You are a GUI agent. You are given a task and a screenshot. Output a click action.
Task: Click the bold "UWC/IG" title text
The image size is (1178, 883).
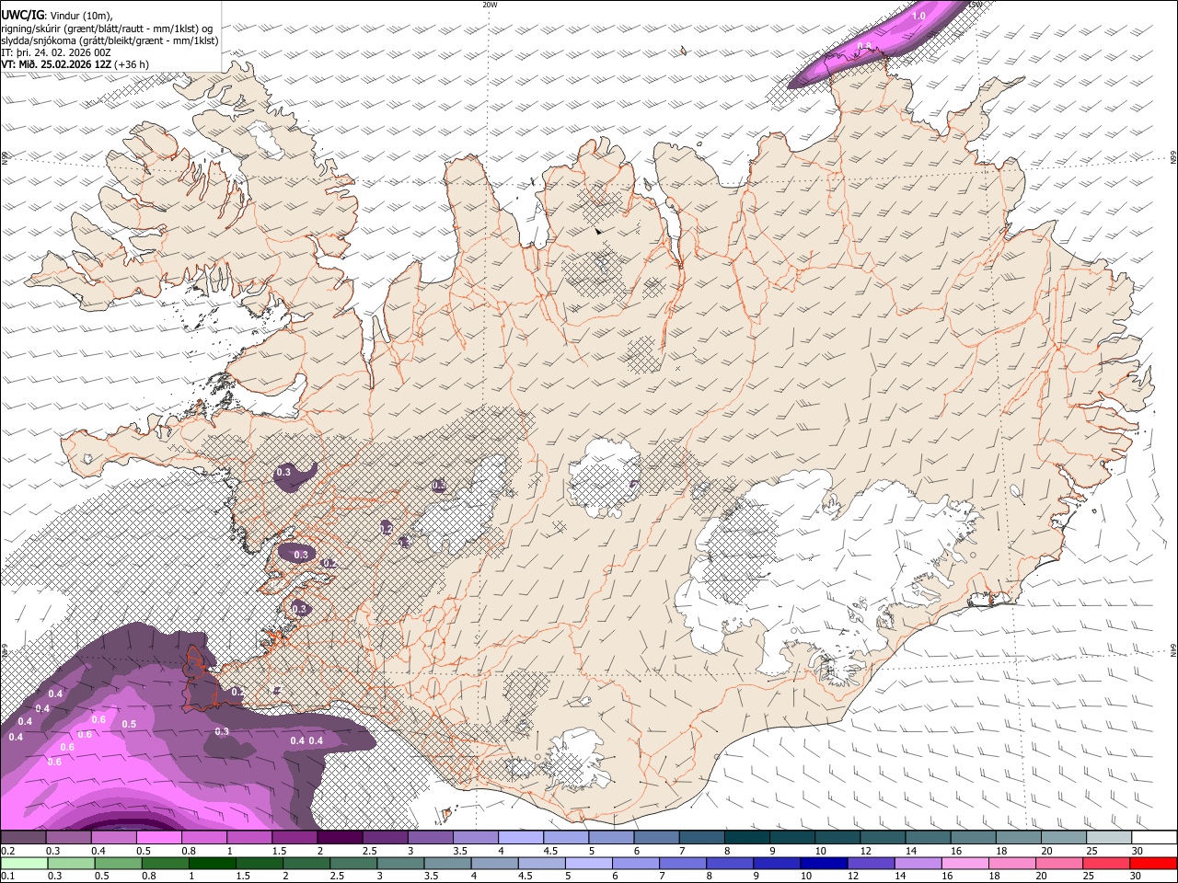point(22,14)
